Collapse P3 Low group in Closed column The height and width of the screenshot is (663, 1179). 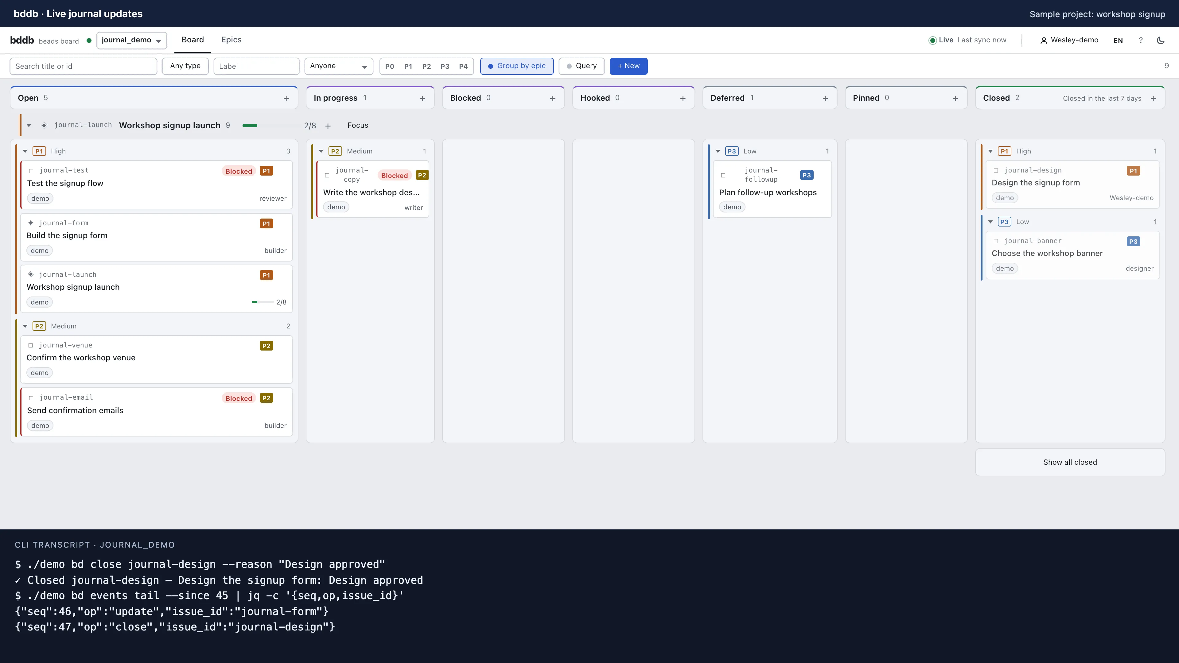coord(990,222)
